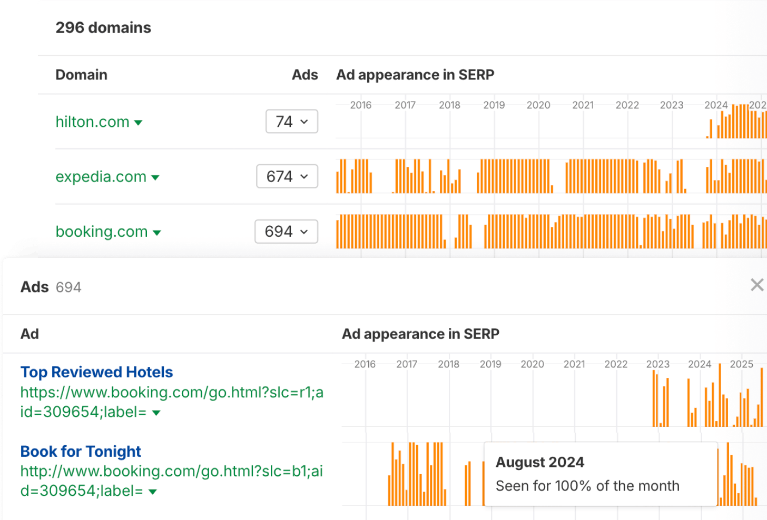Click the booking.com domain link
The width and height of the screenshot is (767, 520).
click(101, 232)
